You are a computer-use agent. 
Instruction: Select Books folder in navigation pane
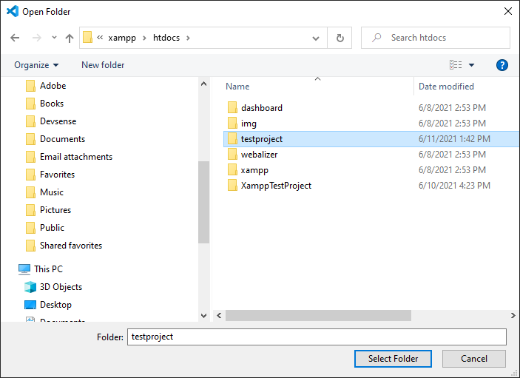click(x=51, y=104)
